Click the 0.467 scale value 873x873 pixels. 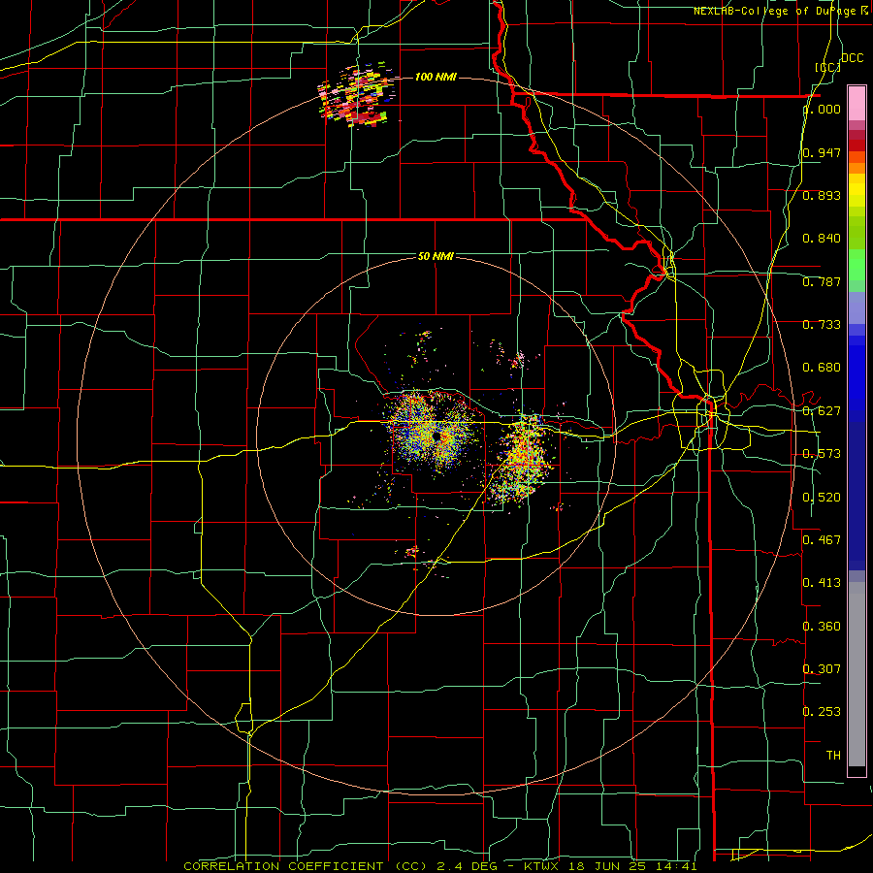[822, 539]
